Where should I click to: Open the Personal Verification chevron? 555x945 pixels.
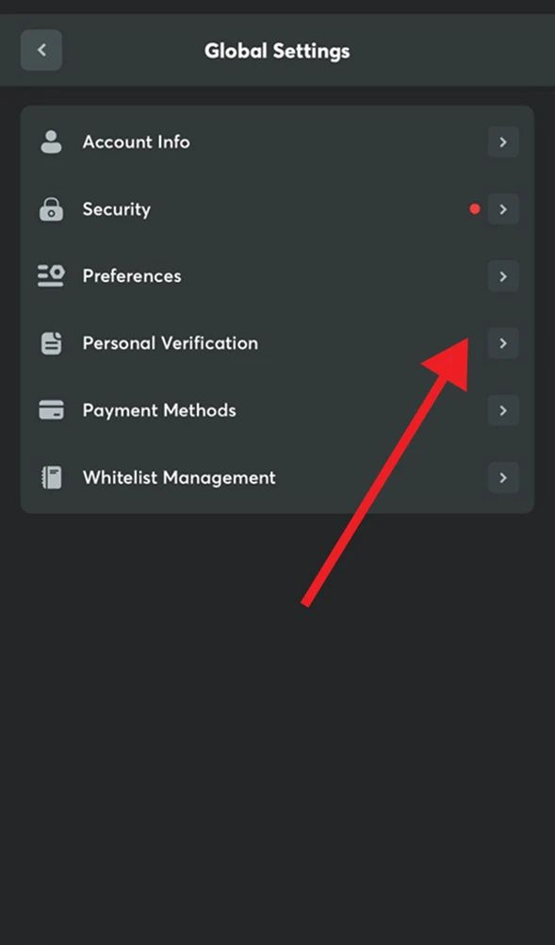coord(502,342)
